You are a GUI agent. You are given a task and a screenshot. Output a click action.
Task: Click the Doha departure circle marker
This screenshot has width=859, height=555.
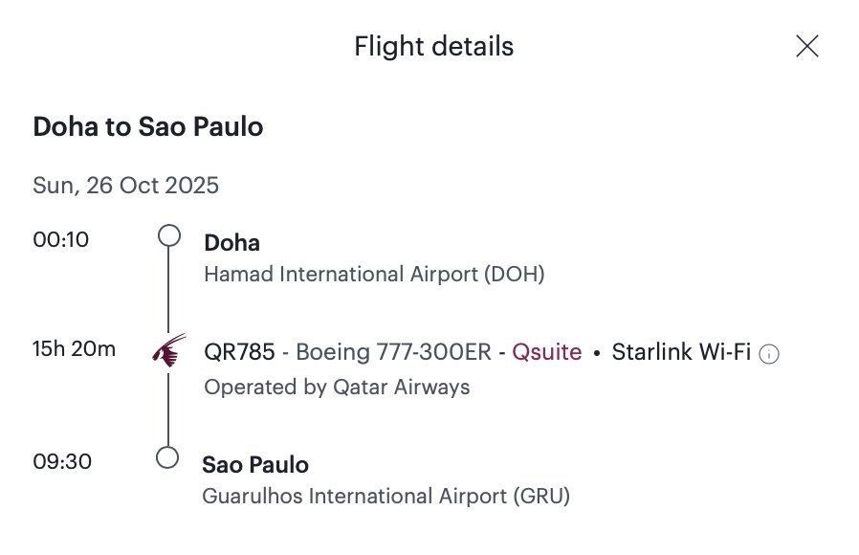pyautogui.click(x=169, y=235)
